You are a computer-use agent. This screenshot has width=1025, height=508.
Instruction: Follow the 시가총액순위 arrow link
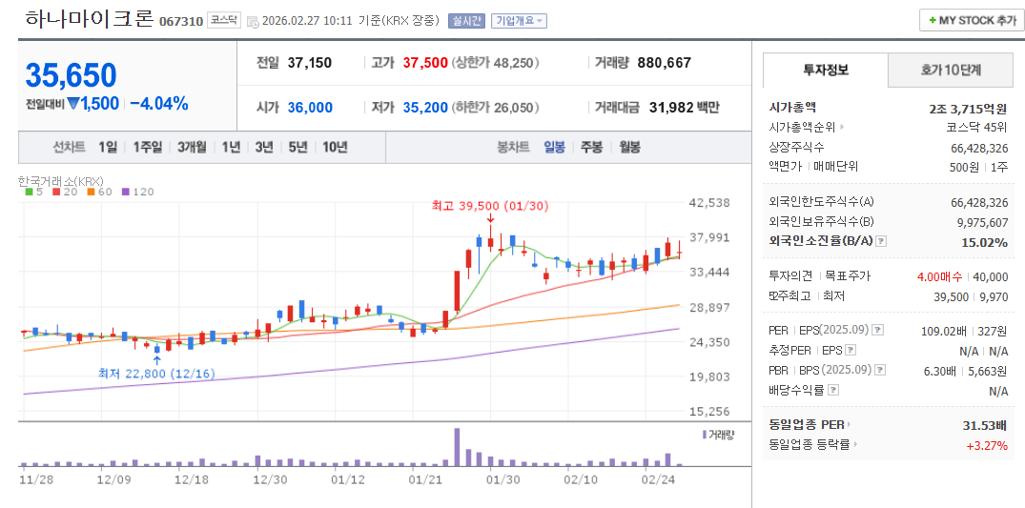[842, 128]
